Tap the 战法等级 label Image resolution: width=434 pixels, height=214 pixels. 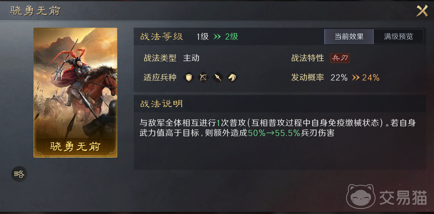click(162, 37)
